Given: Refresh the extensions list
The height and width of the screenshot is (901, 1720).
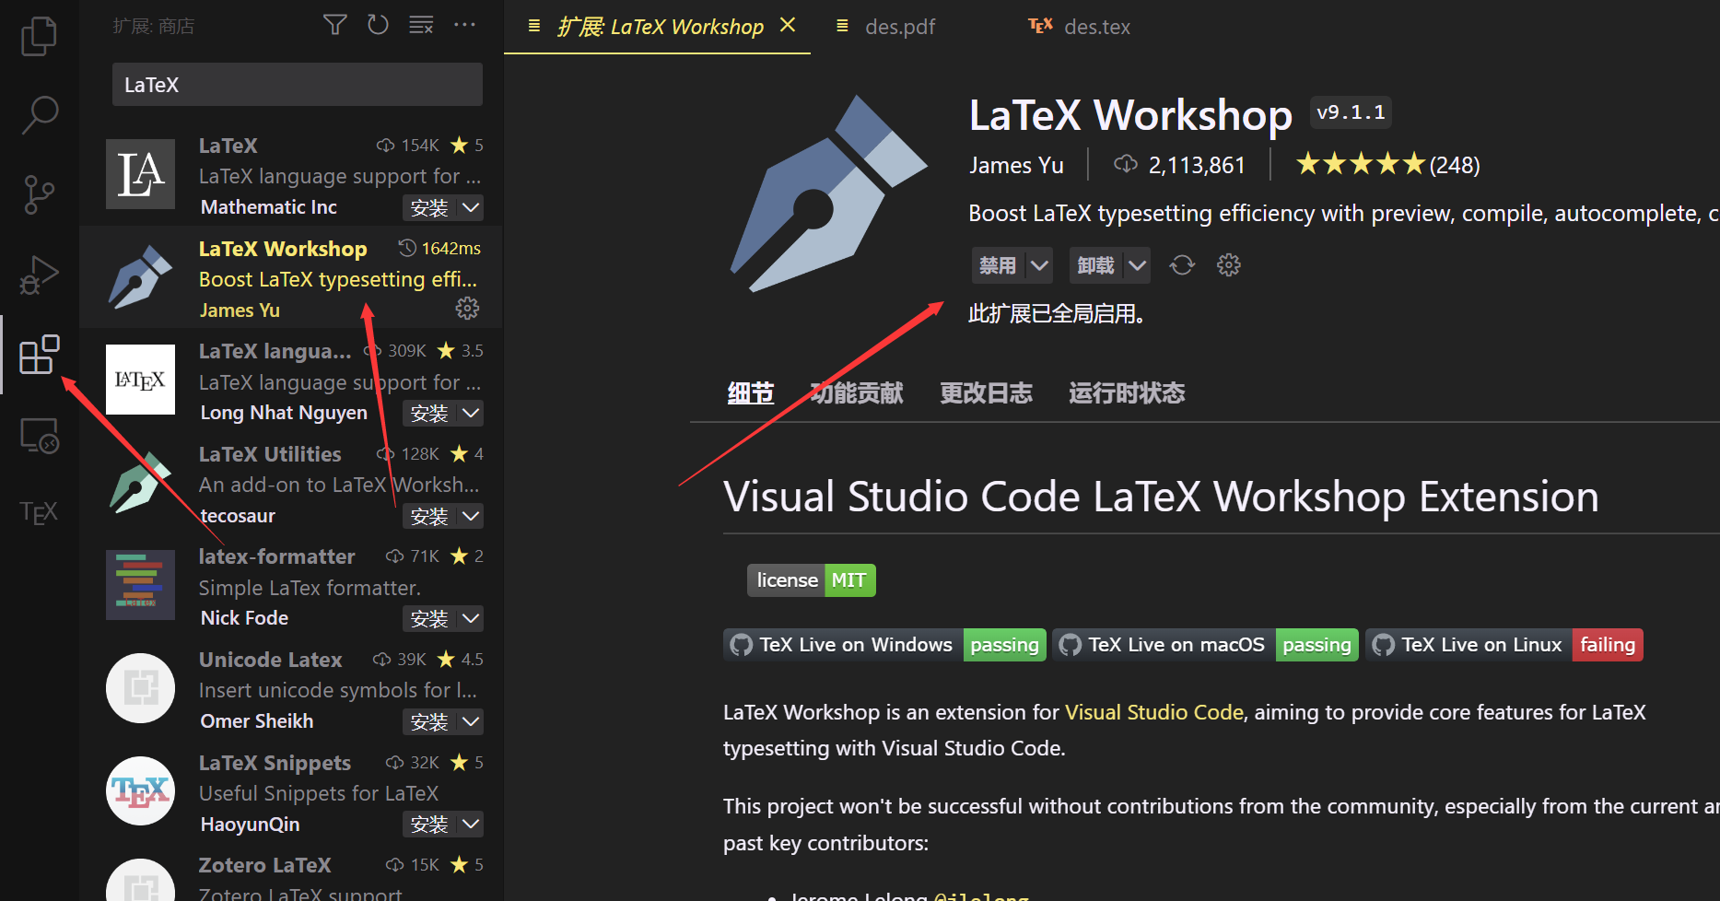Looking at the screenshot, I should pyautogui.click(x=378, y=25).
